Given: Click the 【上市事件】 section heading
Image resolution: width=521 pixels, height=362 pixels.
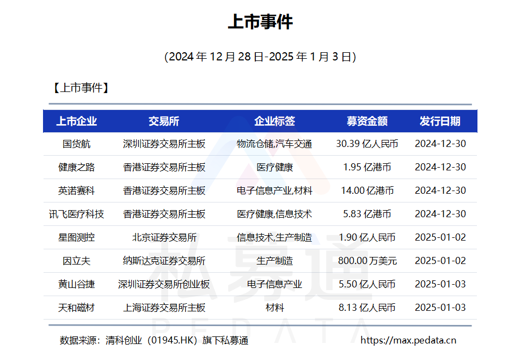Looking at the screenshot, I should point(81,88).
